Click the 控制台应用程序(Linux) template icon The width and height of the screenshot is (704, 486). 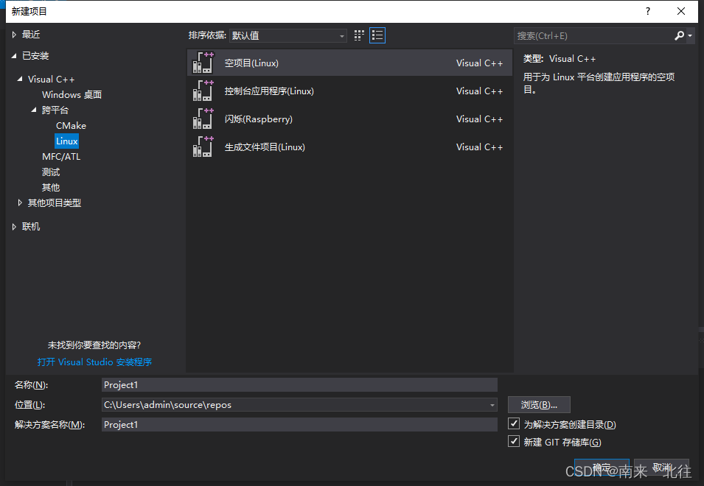point(203,91)
